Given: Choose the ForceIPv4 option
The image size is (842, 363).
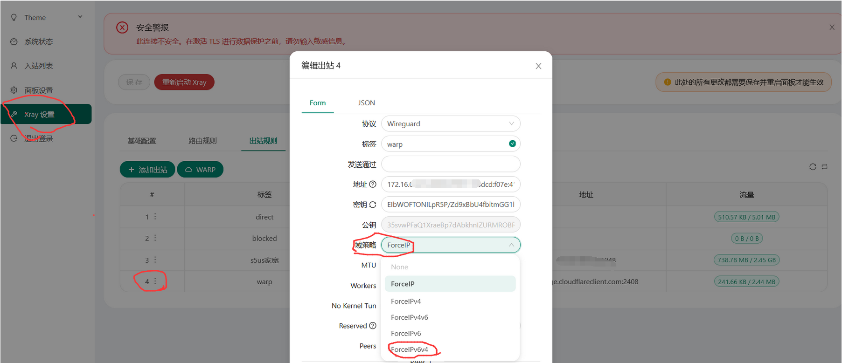Looking at the screenshot, I should click(406, 301).
